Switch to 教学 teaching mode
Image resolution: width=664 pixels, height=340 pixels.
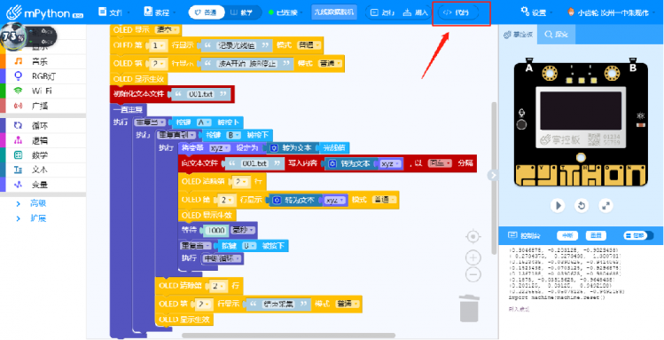click(241, 12)
